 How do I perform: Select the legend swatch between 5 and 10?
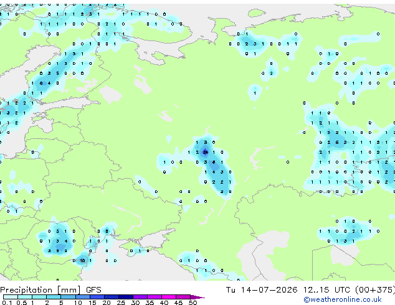(69, 297)
